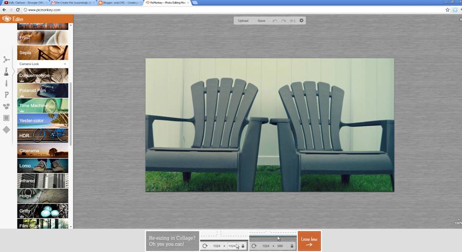Close the PicMonkey browser tab
This screenshot has height=252, width=462.
click(188, 2)
